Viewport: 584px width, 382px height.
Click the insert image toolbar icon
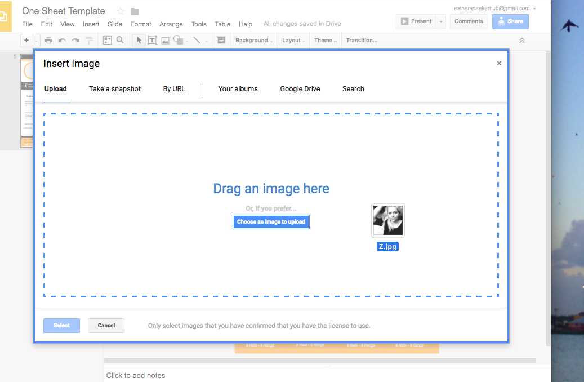tap(165, 40)
